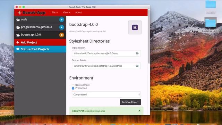
Task: Open the File menu
Action: coord(55,12)
